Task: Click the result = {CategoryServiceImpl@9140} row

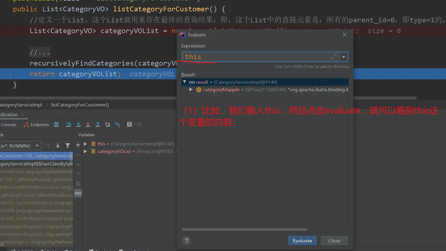Action: coord(265,82)
